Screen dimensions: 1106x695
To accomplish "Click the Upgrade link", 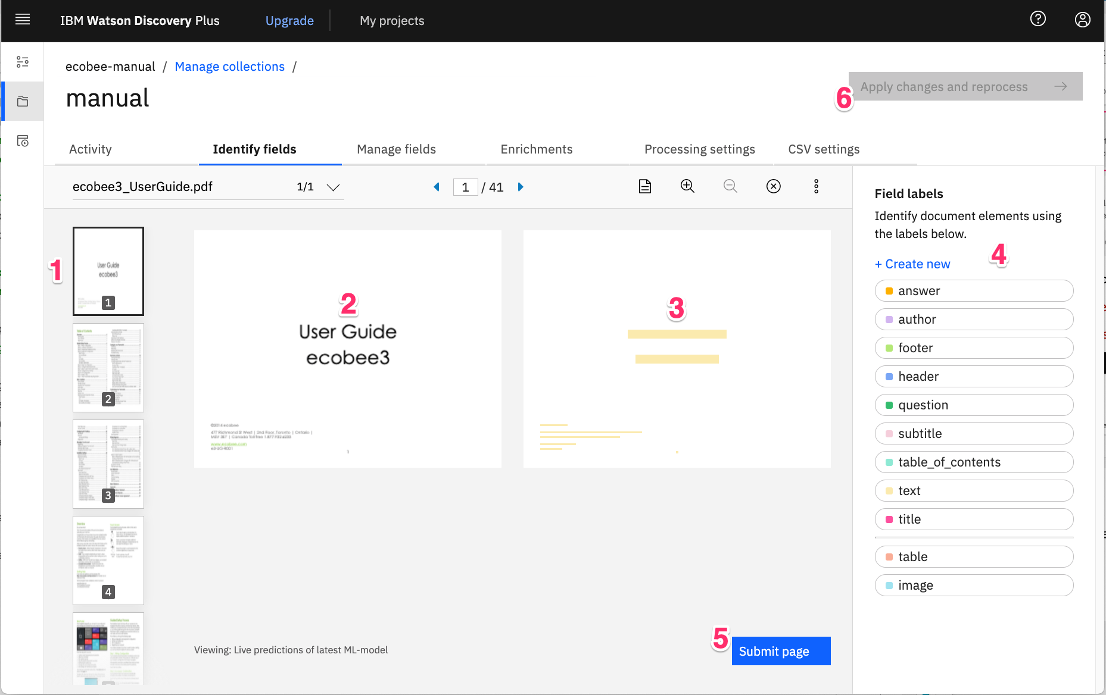I will pyautogui.click(x=289, y=21).
